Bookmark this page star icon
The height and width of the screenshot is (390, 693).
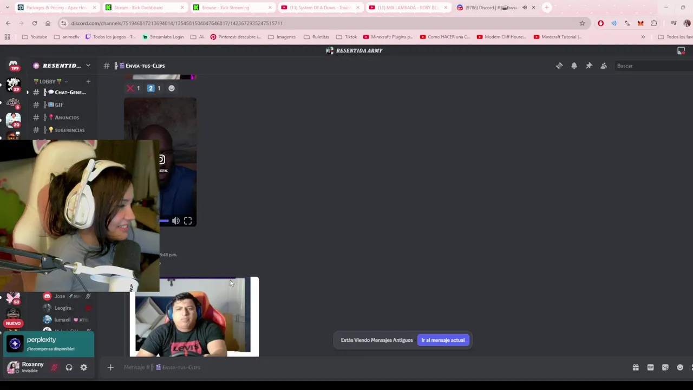point(582,23)
